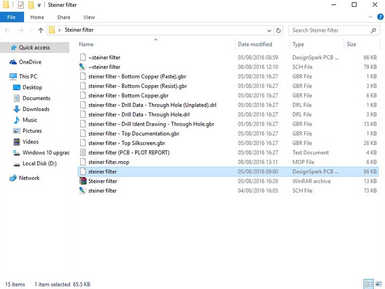Switch to the Home ribbon tab
Viewport: 385px width, 289px height.
pos(37,17)
